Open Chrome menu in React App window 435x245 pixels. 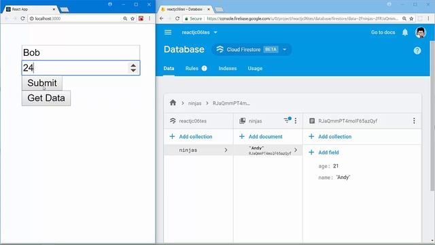[150, 18]
